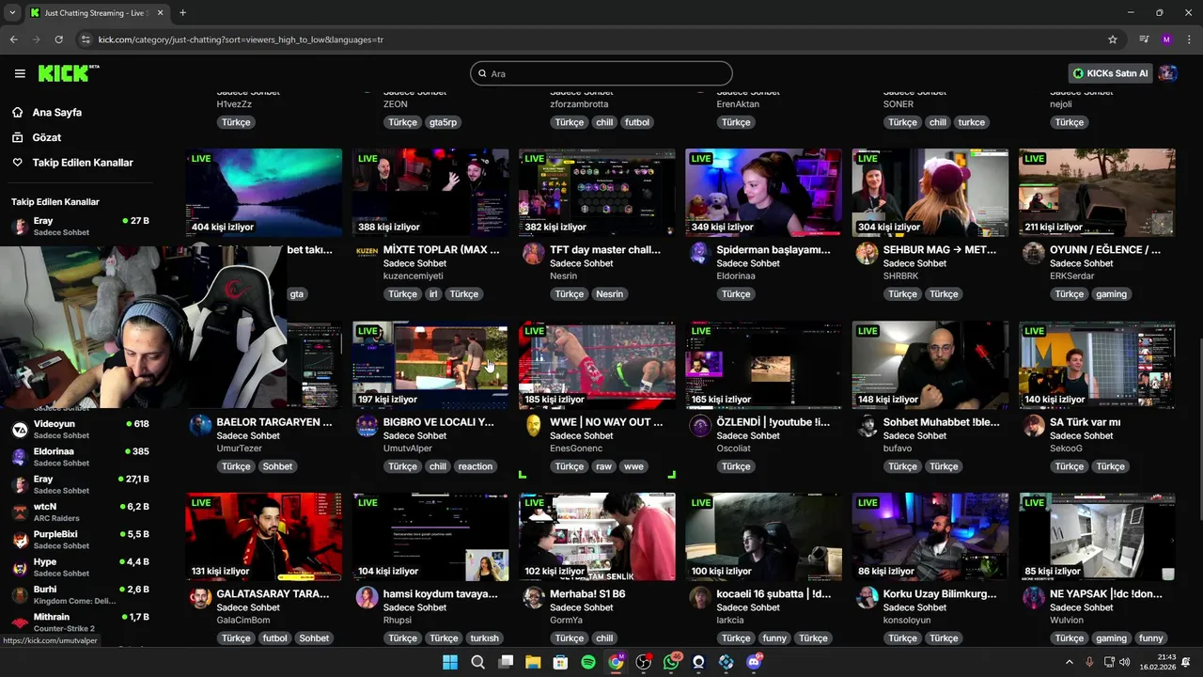Toggle the microphone icon in the system tray
Image resolution: width=1203 pixels, height=677 pixels.
tap(1089, 662)
